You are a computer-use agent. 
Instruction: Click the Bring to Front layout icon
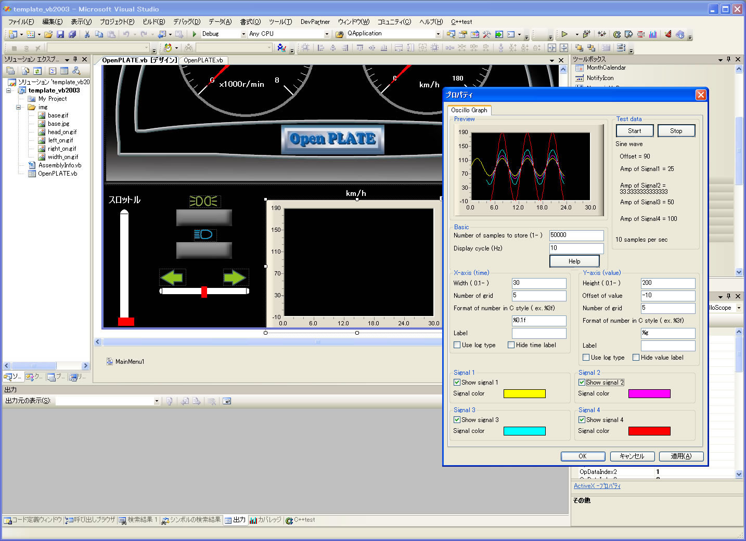579,48
